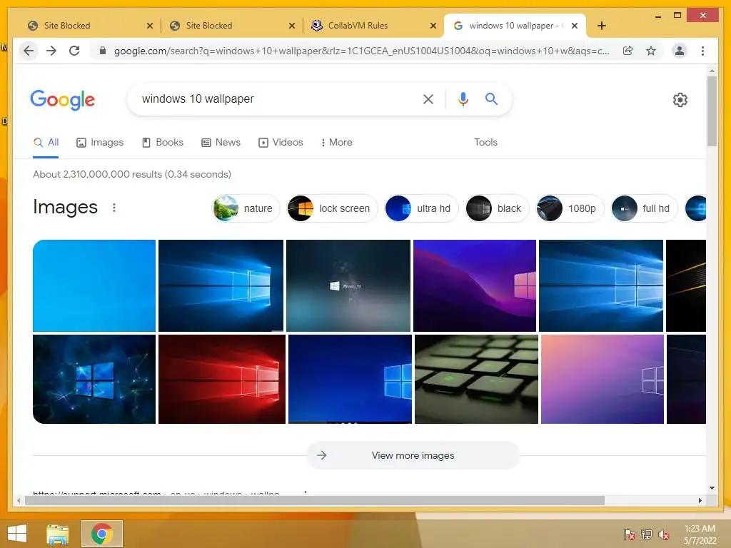Open Chrome's three-dot menu

[x=702, y=51]
